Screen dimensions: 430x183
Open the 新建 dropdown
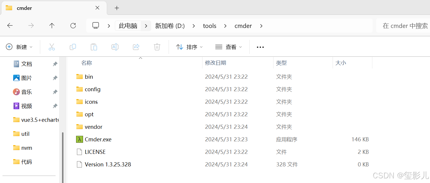19,47
